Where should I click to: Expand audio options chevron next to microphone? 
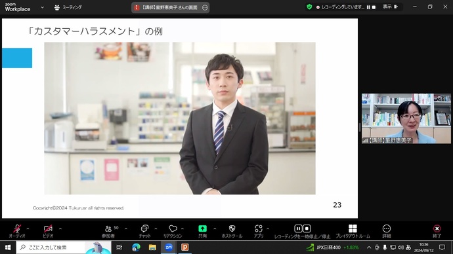coord(28,228)
